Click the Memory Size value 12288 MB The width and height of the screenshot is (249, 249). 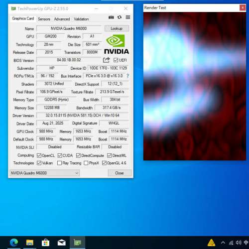[52, 108]
